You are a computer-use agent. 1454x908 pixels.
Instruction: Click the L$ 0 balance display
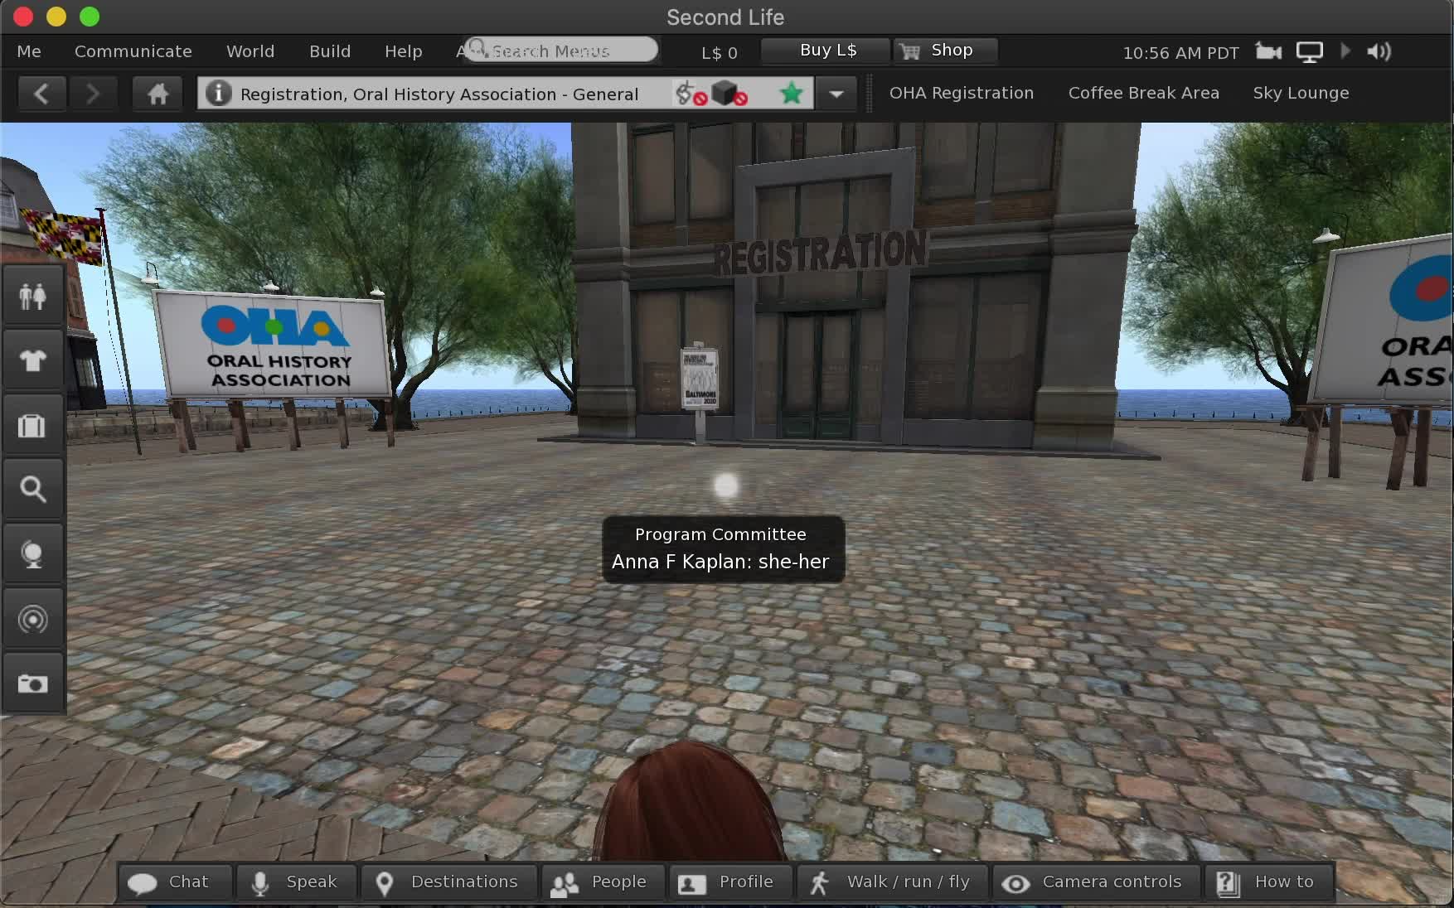click(720, 53)
